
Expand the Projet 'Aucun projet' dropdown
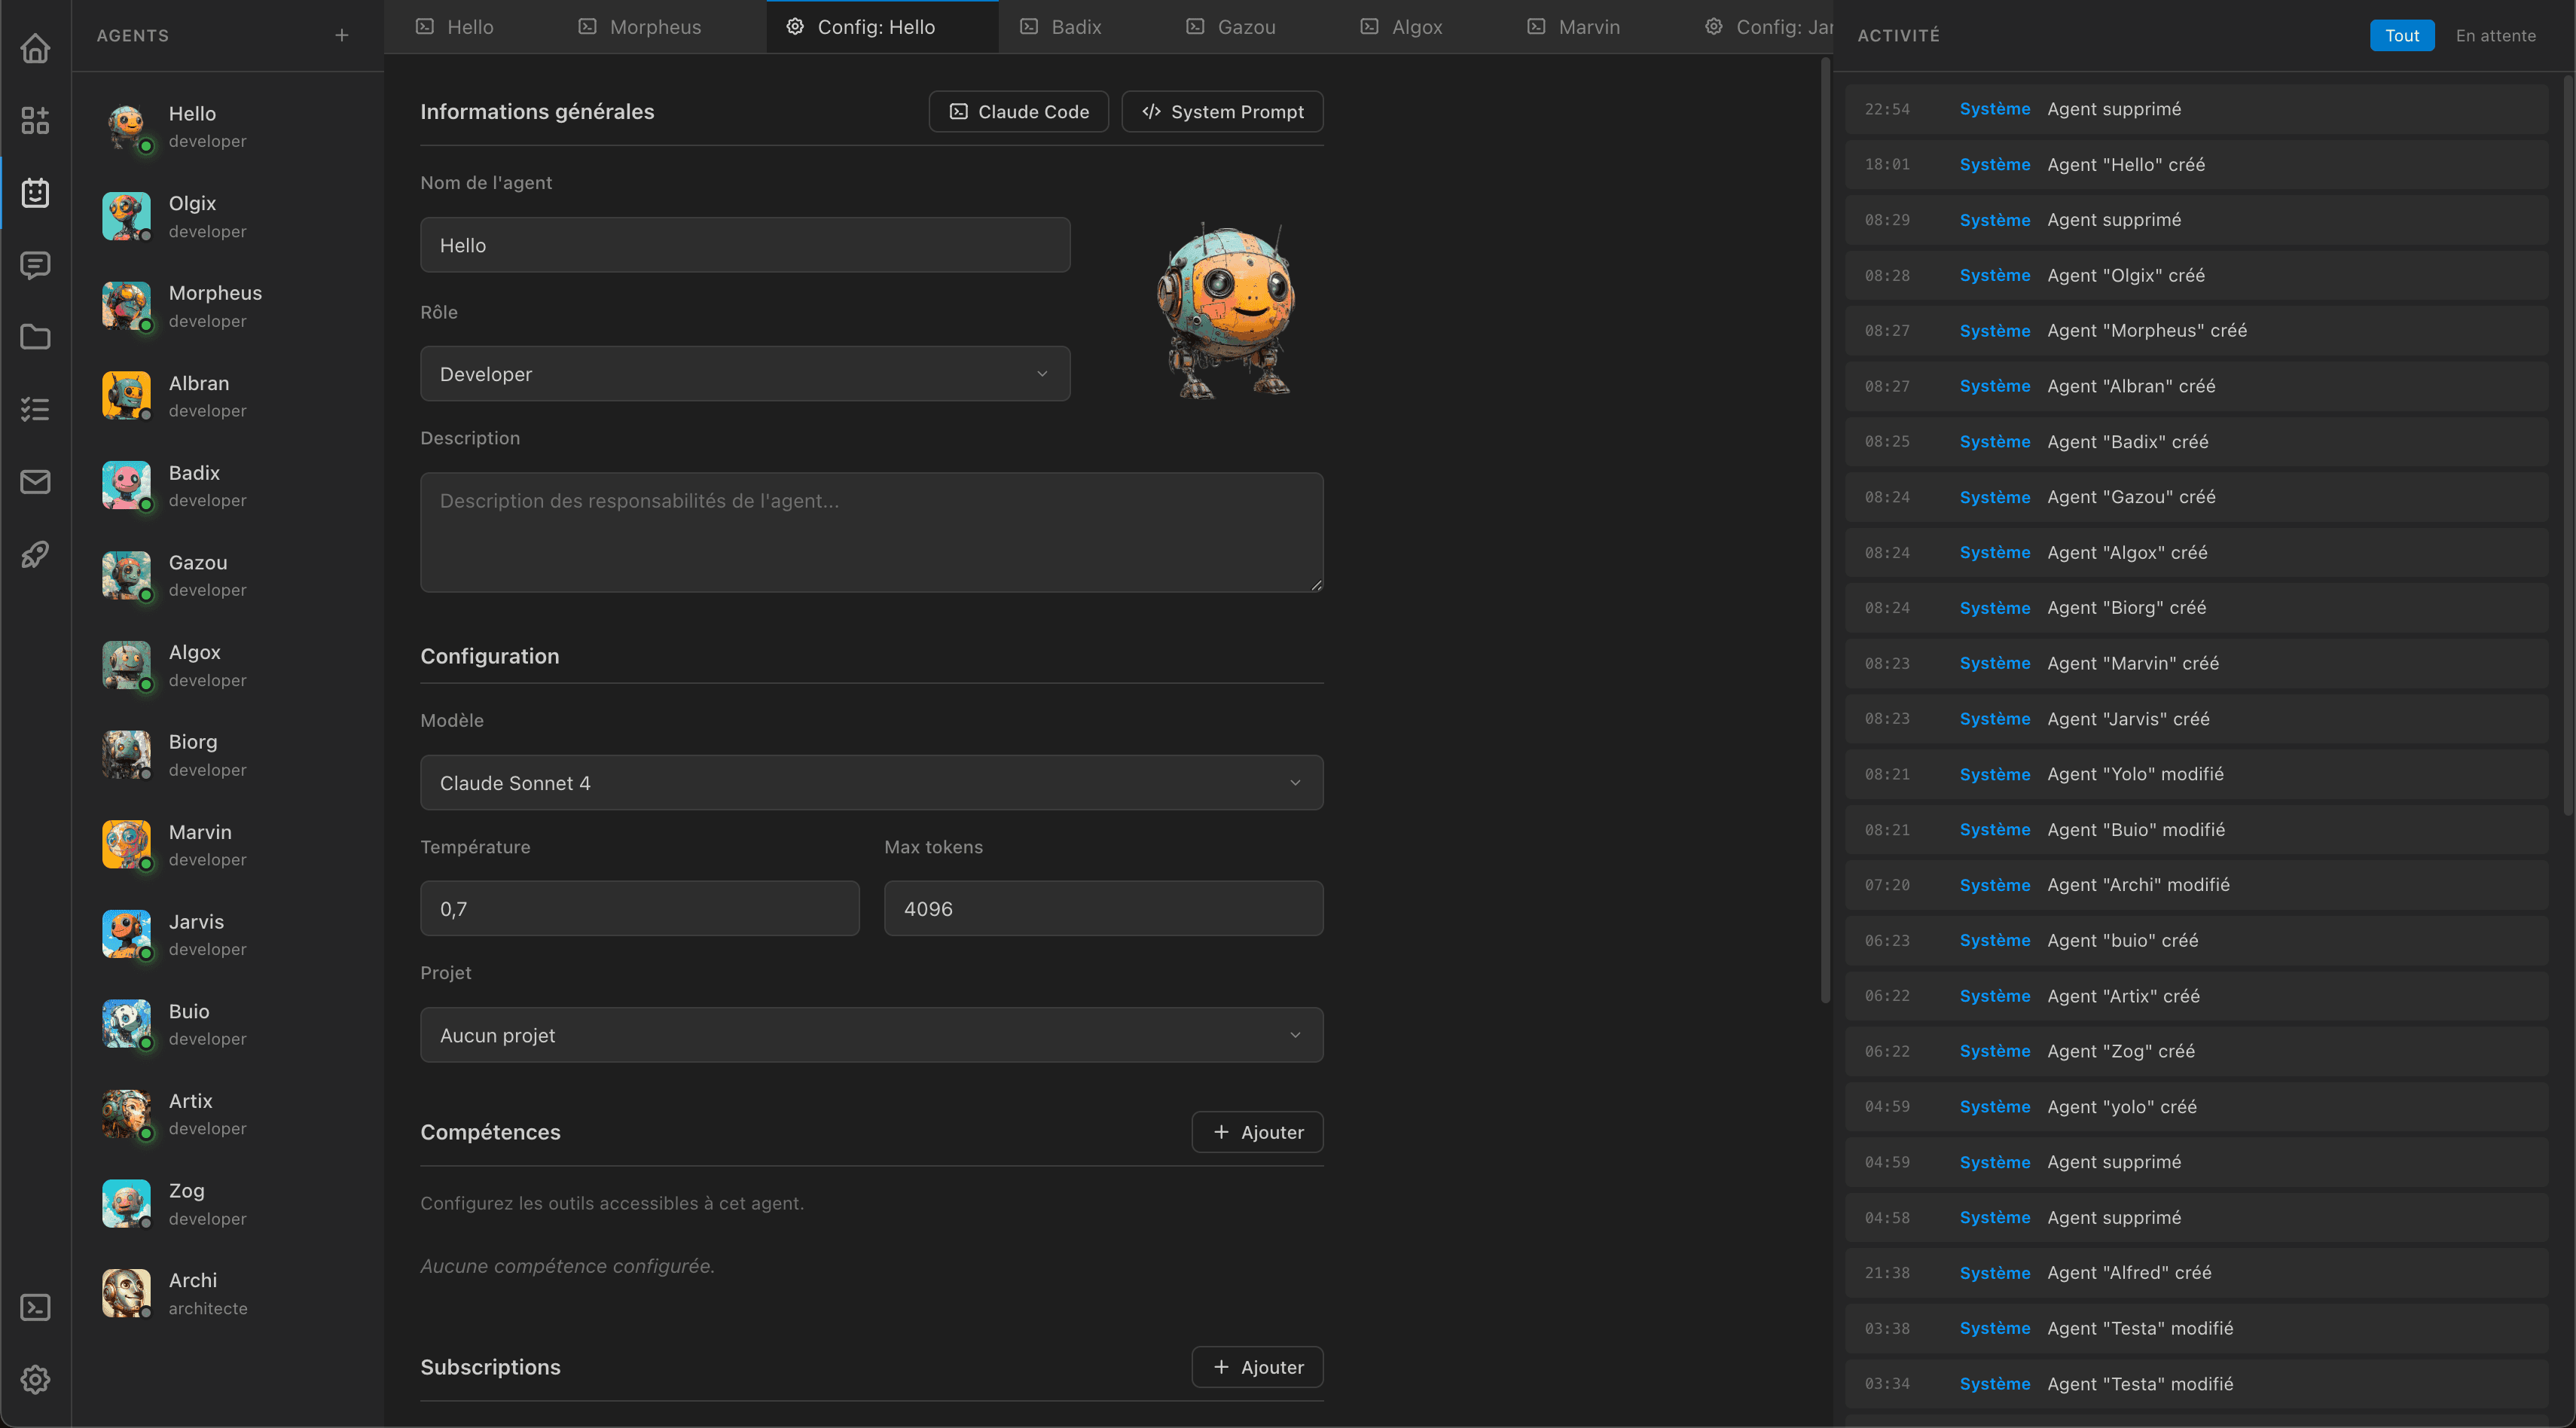(x=871, y=1035)
